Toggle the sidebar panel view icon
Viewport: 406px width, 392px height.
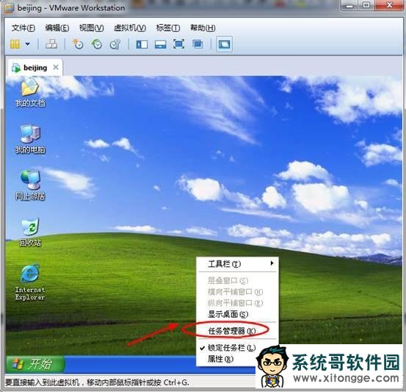[x=142, y=44]
